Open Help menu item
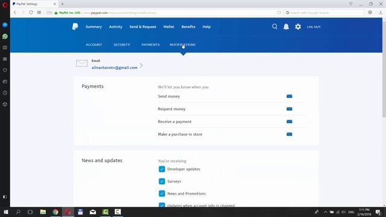The width and height of the screenshot is (386, 217). (x=206, y=27)
